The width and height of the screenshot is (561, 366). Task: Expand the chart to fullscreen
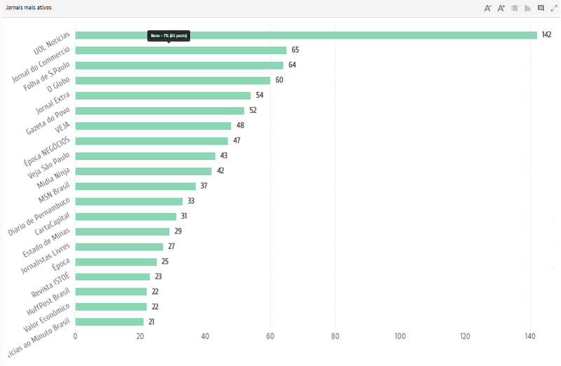point(554,8)
